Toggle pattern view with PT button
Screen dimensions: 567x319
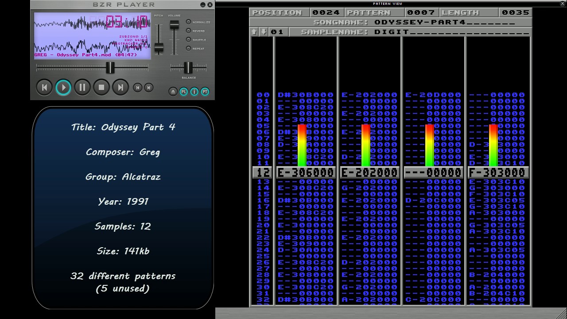click(205, 92)
